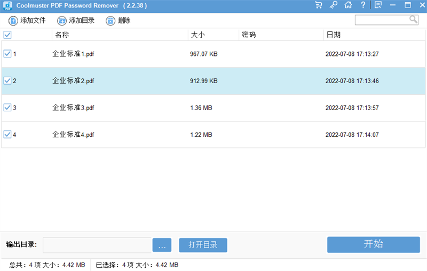Click the shopping cart purchase icon
The image size is (427, 271).
[x=319, y=5]
